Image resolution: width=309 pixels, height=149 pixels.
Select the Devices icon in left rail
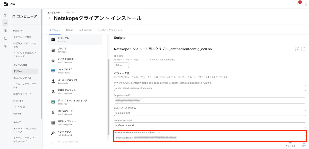5,31
